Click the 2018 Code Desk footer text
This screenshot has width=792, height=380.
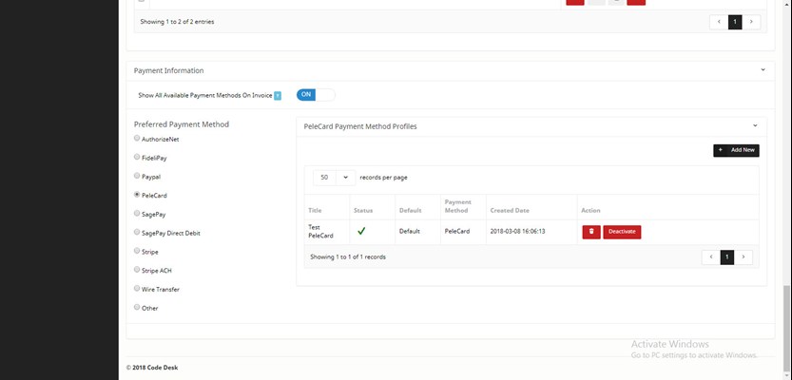click(x=152, y=368)
